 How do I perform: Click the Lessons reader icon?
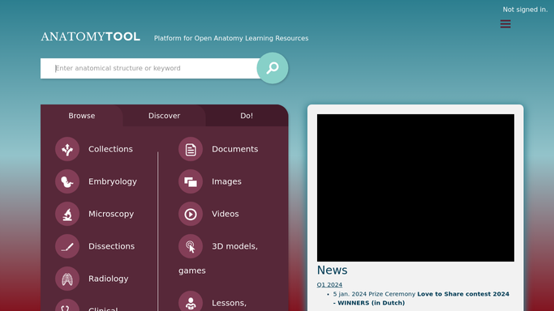(x=191, y=301)
